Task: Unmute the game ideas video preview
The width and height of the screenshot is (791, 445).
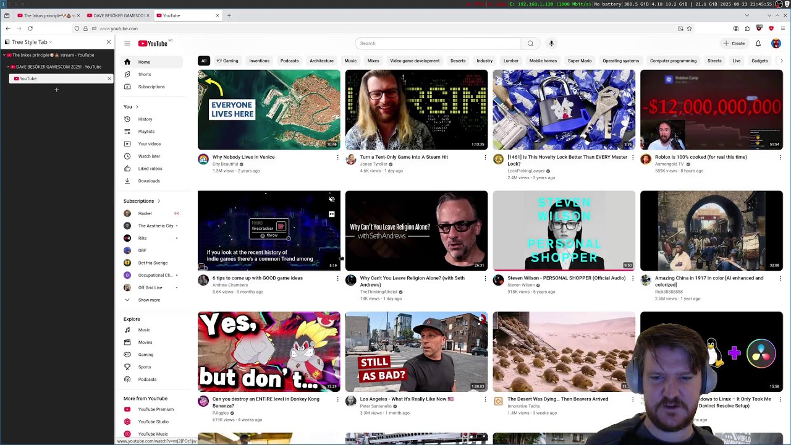Action: coord(332,199)
